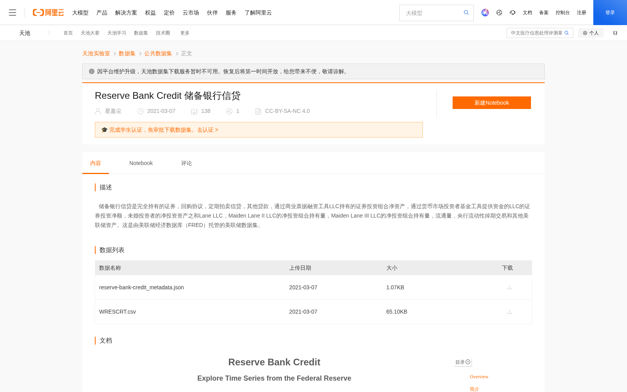Go to Tianchi 首页
The width and height of the screenshot is (627, 392).
(x=68, y=33)
